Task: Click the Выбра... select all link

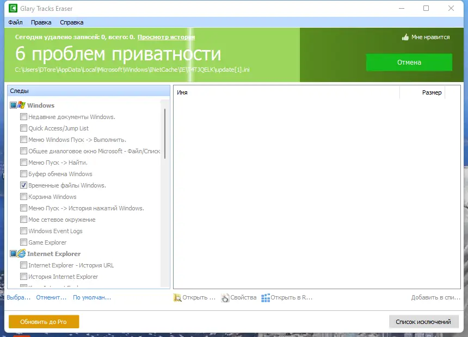Action: [19, 297]
